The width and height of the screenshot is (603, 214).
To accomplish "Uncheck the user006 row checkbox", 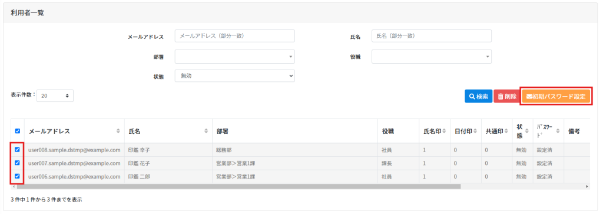I will 17,176.
